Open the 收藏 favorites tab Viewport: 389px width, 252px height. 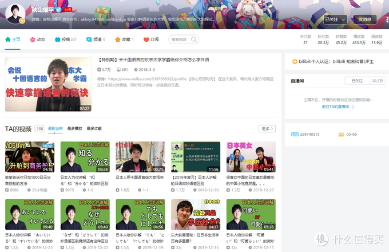125,40
